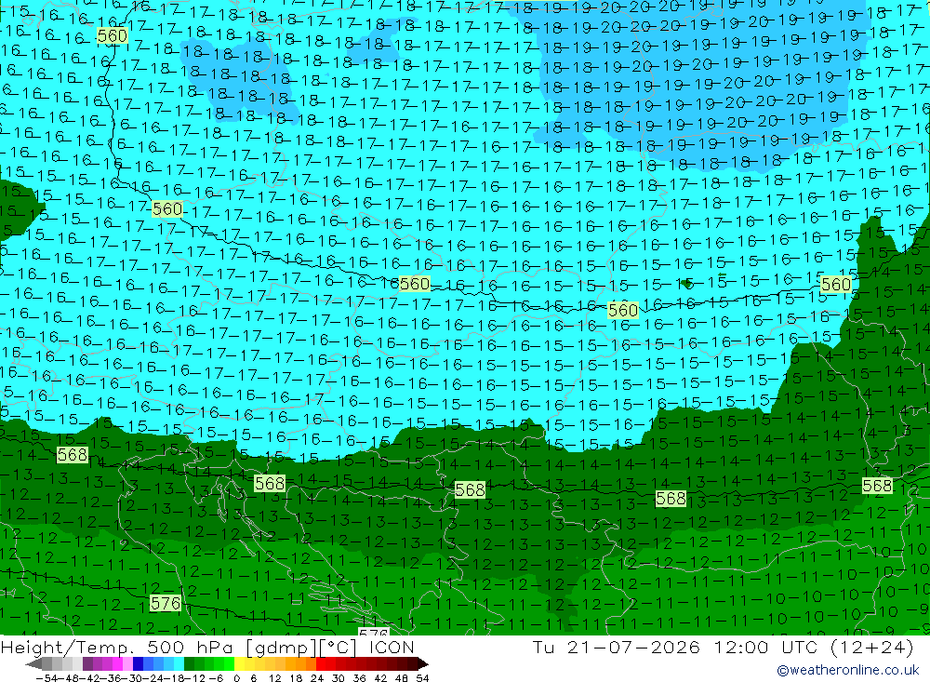This screenshot has width=930, height=682.
Task: Click the -24 legend tick label
Action: [x=153, y=678]
